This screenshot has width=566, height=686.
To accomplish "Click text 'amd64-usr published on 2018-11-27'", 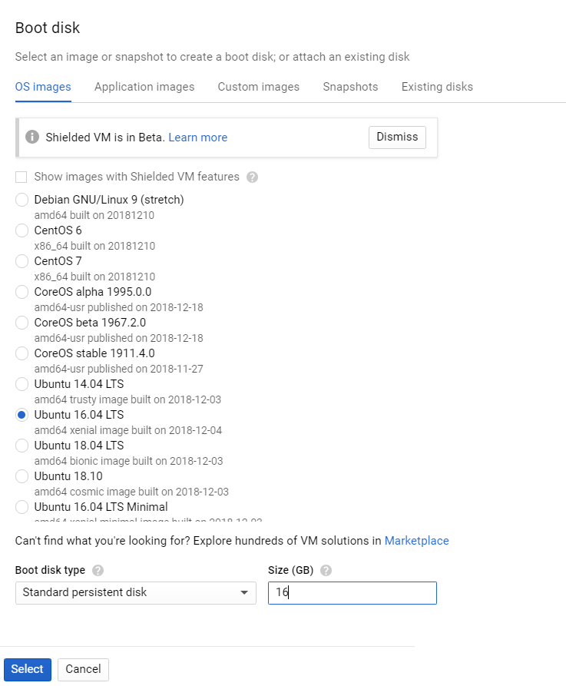I will tap(118, 370).
